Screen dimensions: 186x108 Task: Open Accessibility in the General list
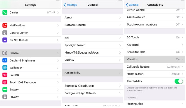[93, 73]
